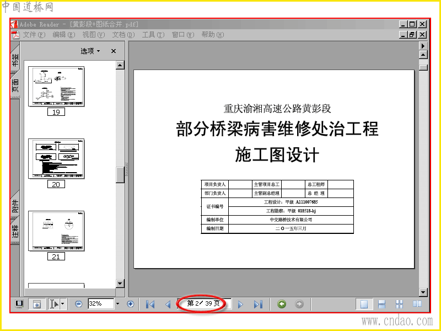The image size is (441, 331).
Task: Select the continuous facing pages layout icon
Action: pos(399,304)
